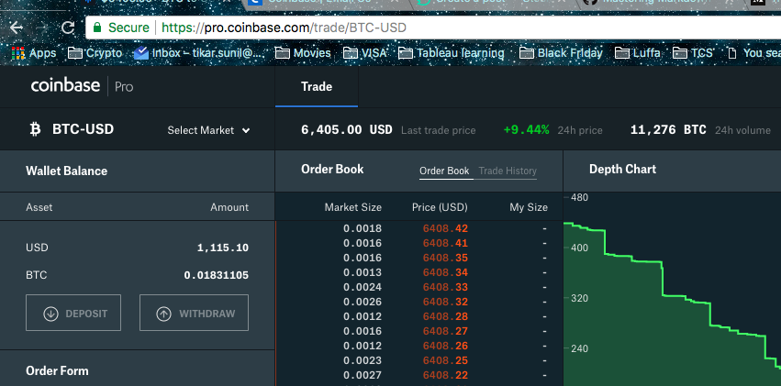Image resolution: width=781 pixels, height=386 pixels.
Task: Select order book price 6408.25
Action: click(x=445, y=360)
